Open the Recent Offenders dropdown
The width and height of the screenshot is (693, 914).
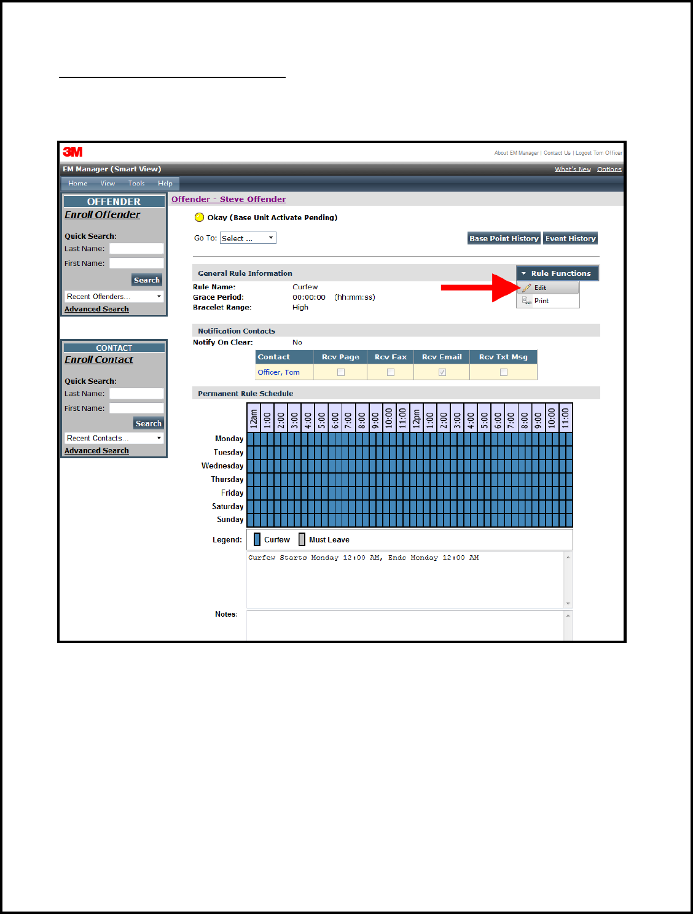click(x=114, y=296)
